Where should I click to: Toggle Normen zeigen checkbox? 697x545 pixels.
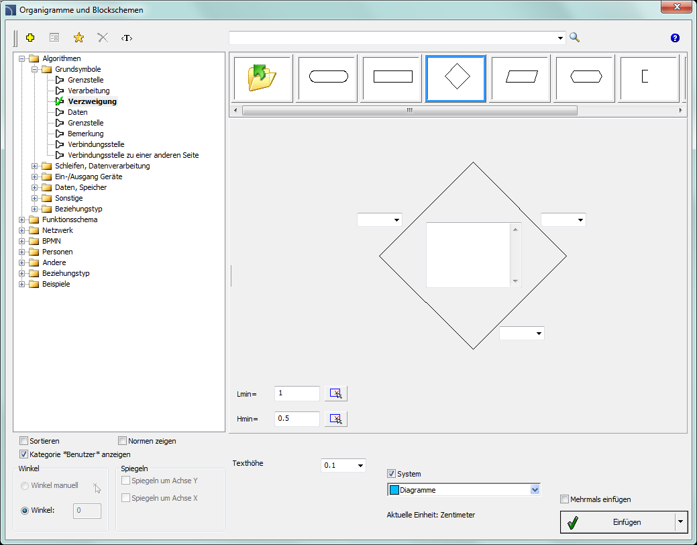(x=123, y=441)
